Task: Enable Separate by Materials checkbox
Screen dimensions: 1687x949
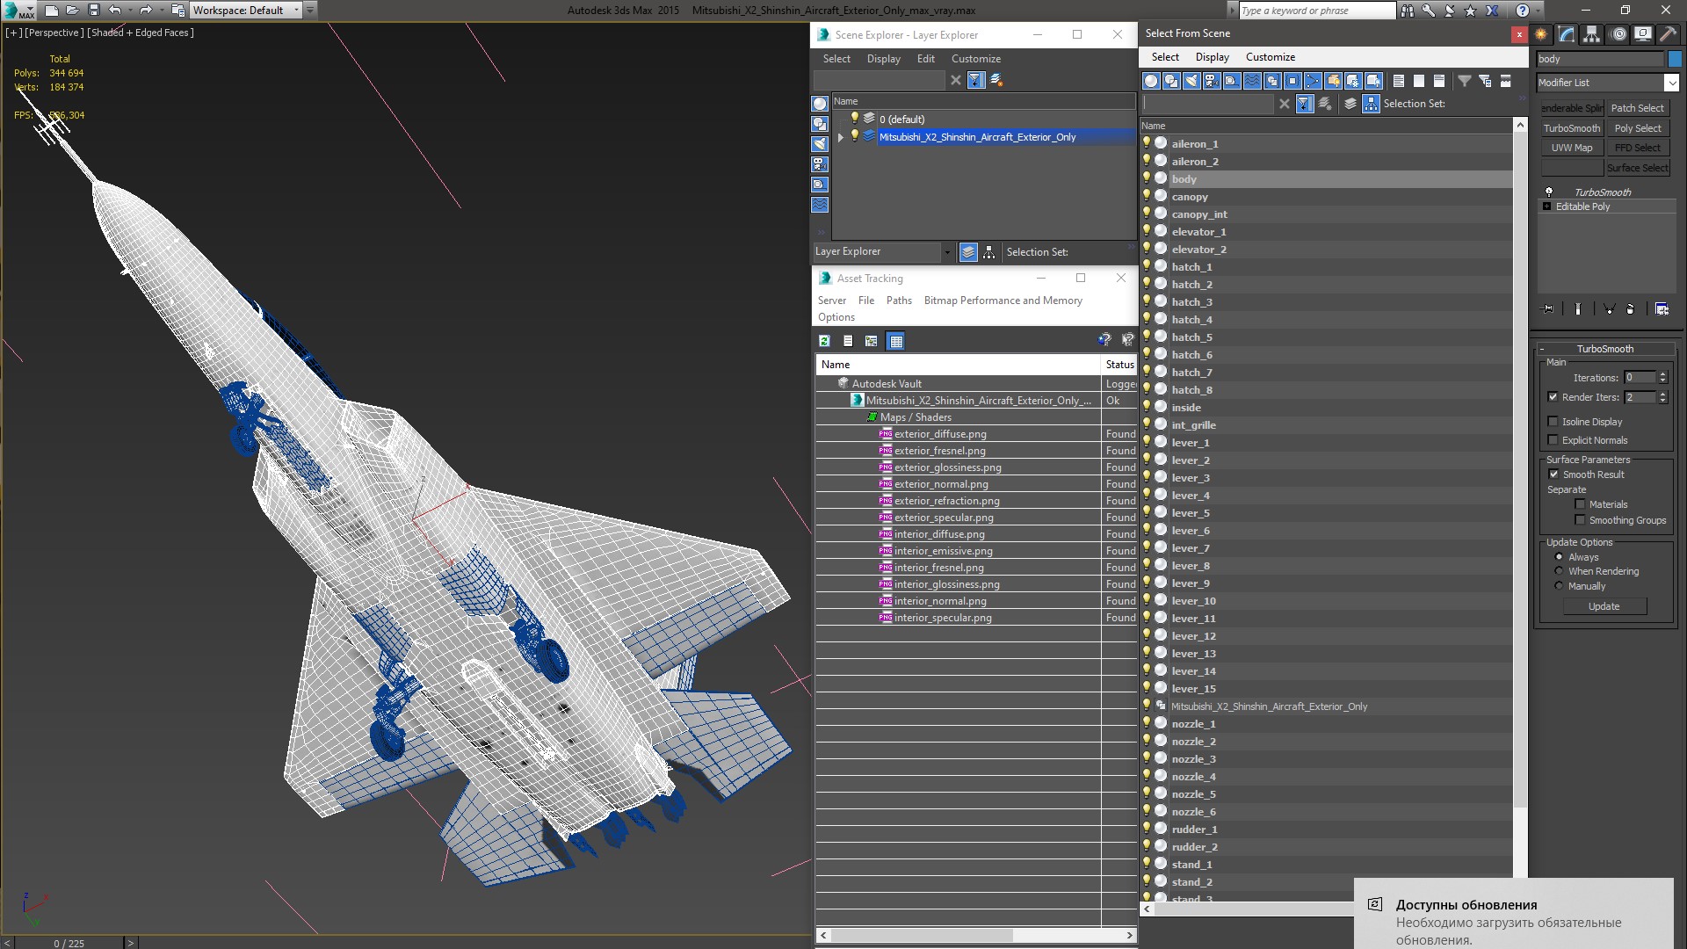Action: (x=1580, y=504)
